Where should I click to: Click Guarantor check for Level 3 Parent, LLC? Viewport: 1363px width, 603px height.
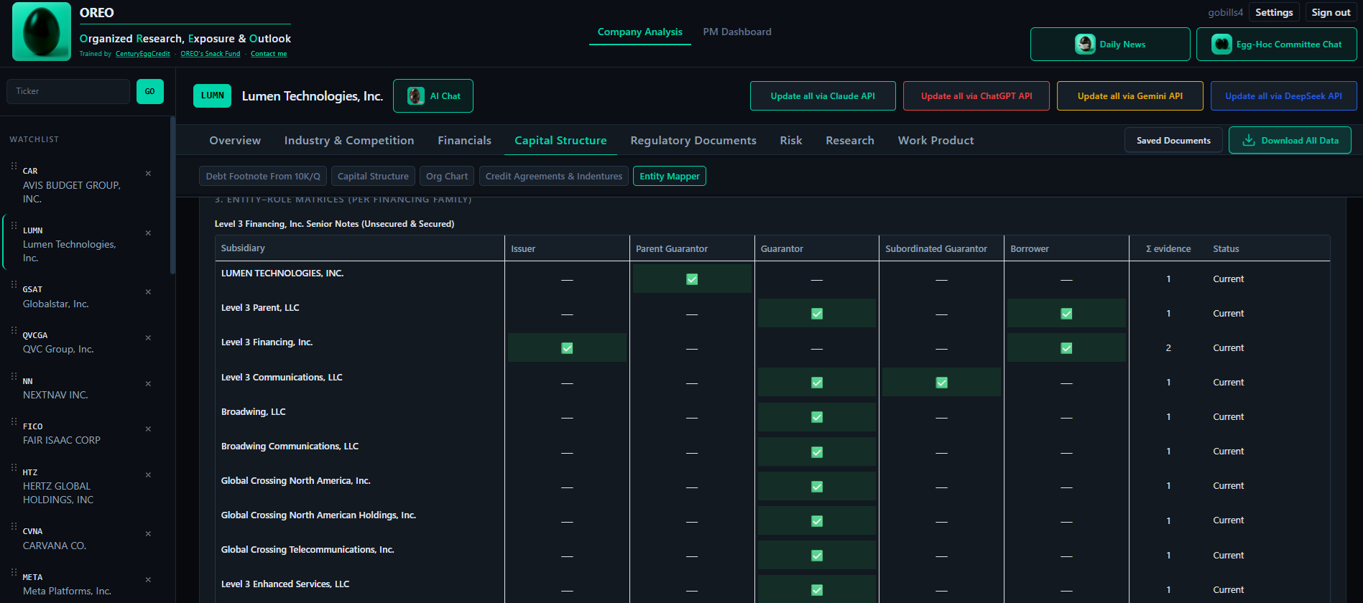pyautogui.click(x=817, y=314)
